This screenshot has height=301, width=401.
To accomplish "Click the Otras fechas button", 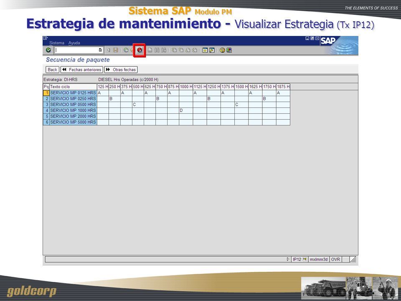I will [x=121, y=70].
